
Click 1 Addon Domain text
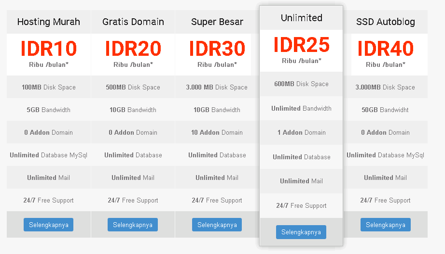301,132
